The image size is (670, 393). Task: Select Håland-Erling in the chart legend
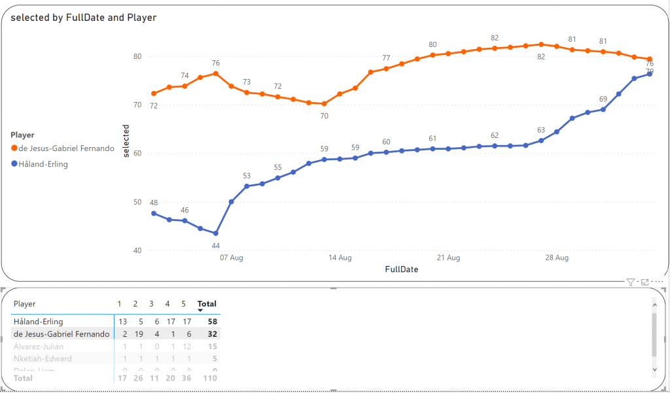[44, 164]
